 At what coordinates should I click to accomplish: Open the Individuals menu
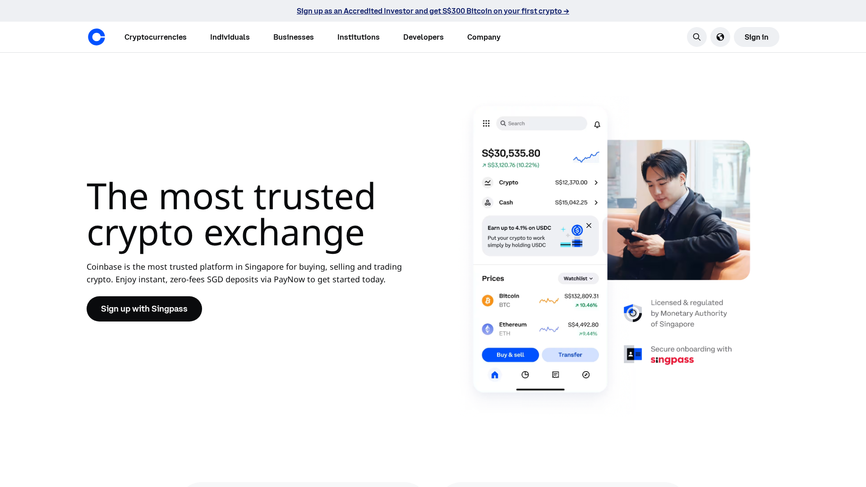pos(230,37)
